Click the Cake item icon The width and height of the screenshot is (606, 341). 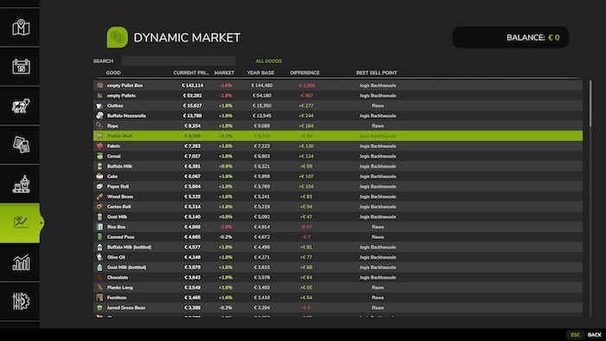coord(100,176)
